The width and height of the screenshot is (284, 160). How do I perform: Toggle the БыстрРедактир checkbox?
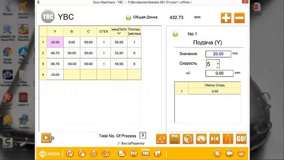pos(119,144)
